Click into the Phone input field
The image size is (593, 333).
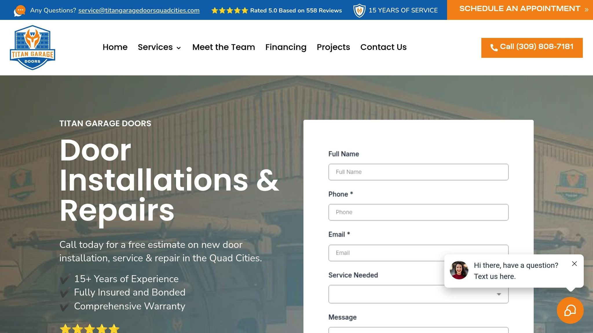(x=418, y=212)
